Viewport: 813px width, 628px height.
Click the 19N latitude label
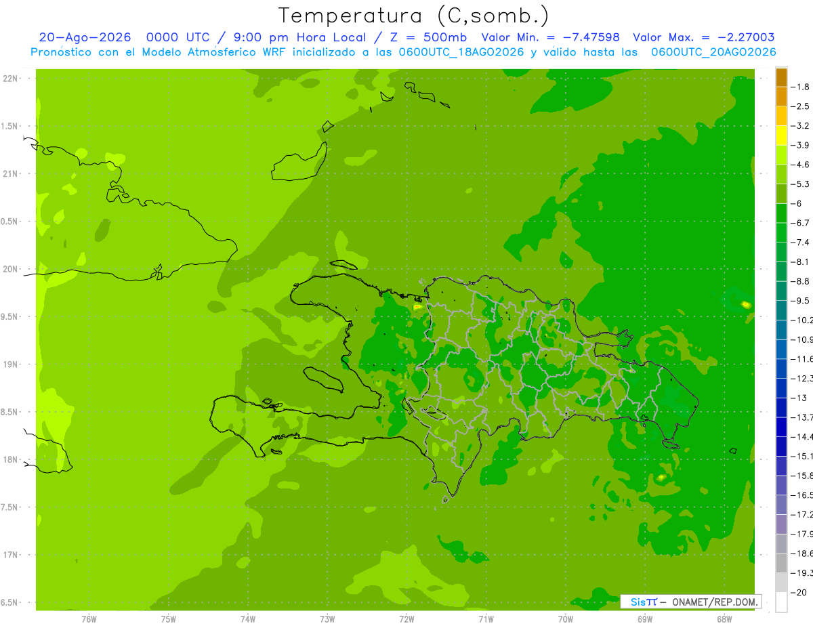pyautogui.click(x=12, y=364)
